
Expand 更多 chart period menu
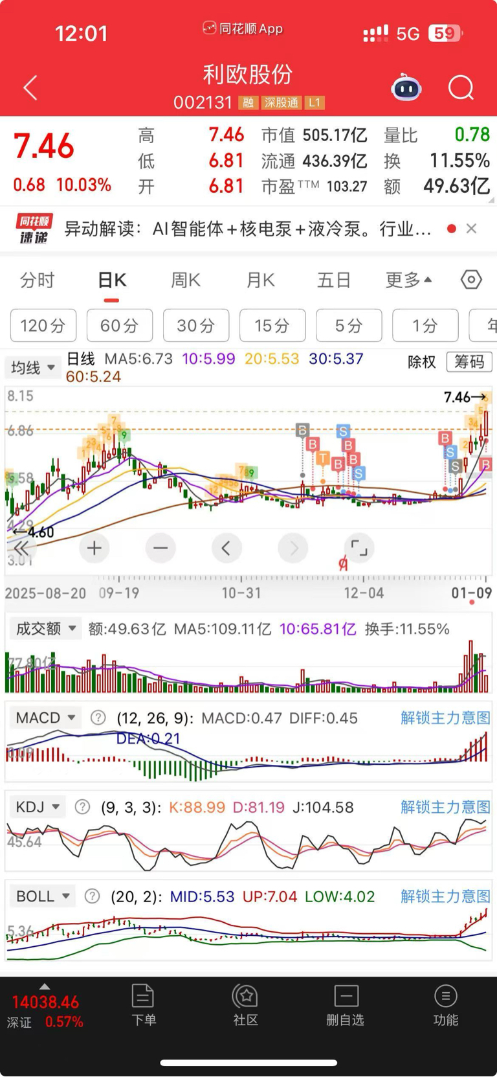pyautogui.click(x=408, y=280)
